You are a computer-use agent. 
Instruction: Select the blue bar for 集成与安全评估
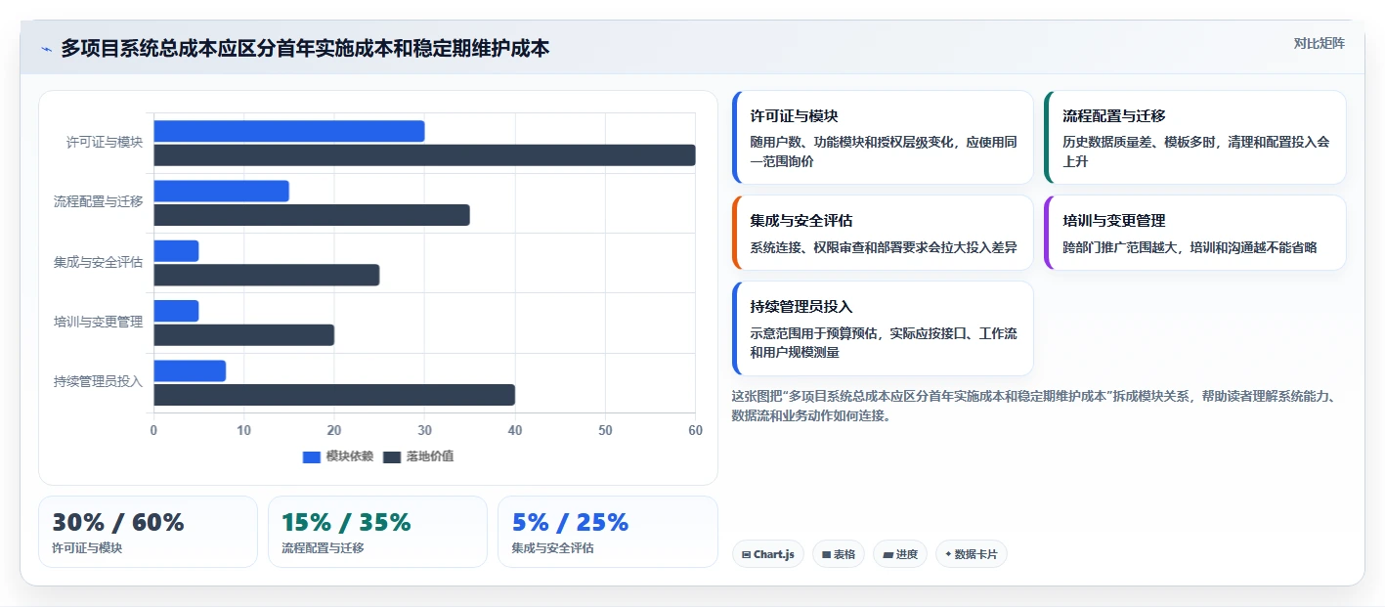[x=176, y=251]
